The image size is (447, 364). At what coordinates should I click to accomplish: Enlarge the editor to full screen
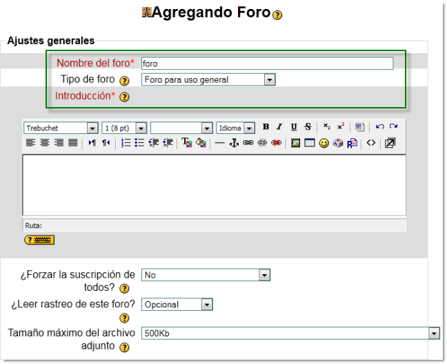[390, 143]
